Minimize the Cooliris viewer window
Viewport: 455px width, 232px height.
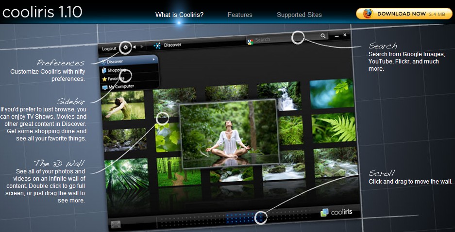(x=337, y=36)
